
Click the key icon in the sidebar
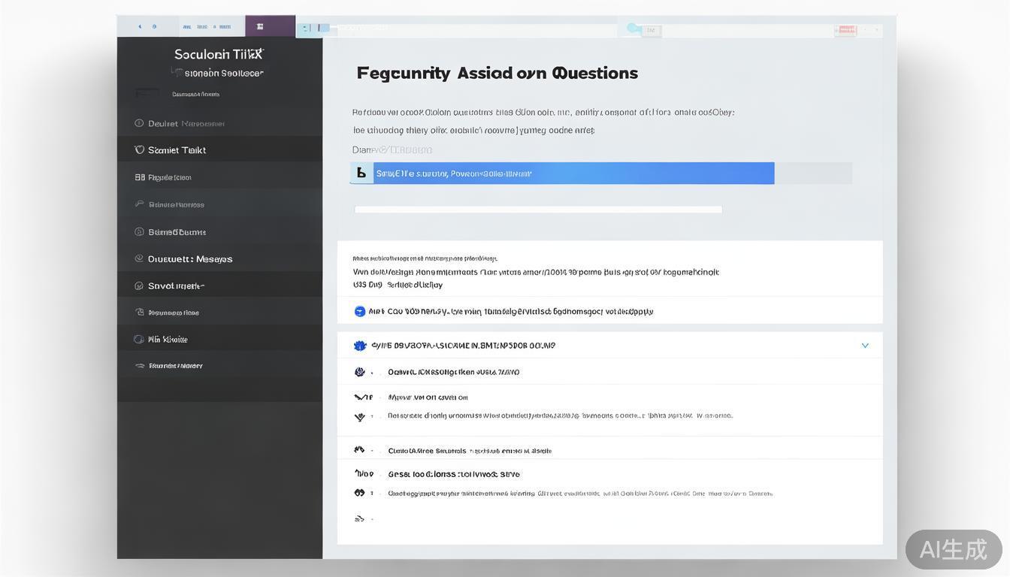139,204
